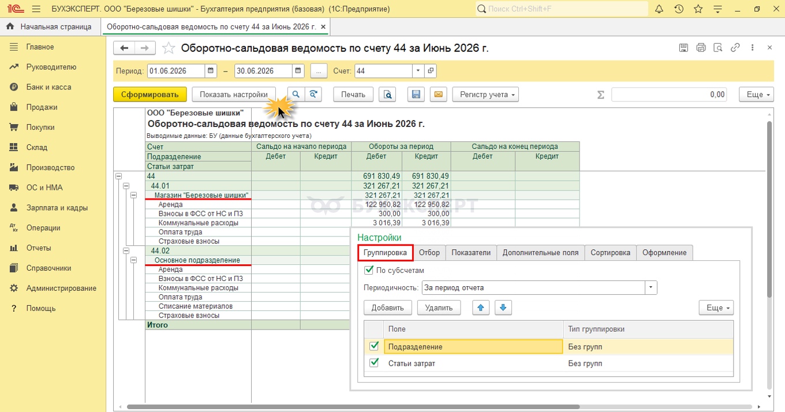
Task: Go back with left arrow button
Action: 124,48
